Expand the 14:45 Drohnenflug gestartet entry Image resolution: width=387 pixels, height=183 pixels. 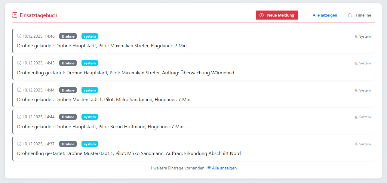coord(193,67)
